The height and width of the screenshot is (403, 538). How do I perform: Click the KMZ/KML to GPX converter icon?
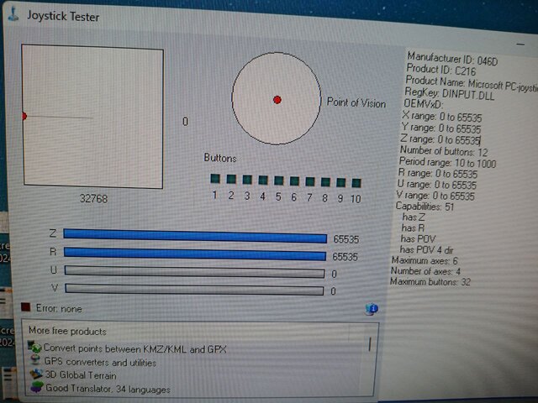(35, 348)
